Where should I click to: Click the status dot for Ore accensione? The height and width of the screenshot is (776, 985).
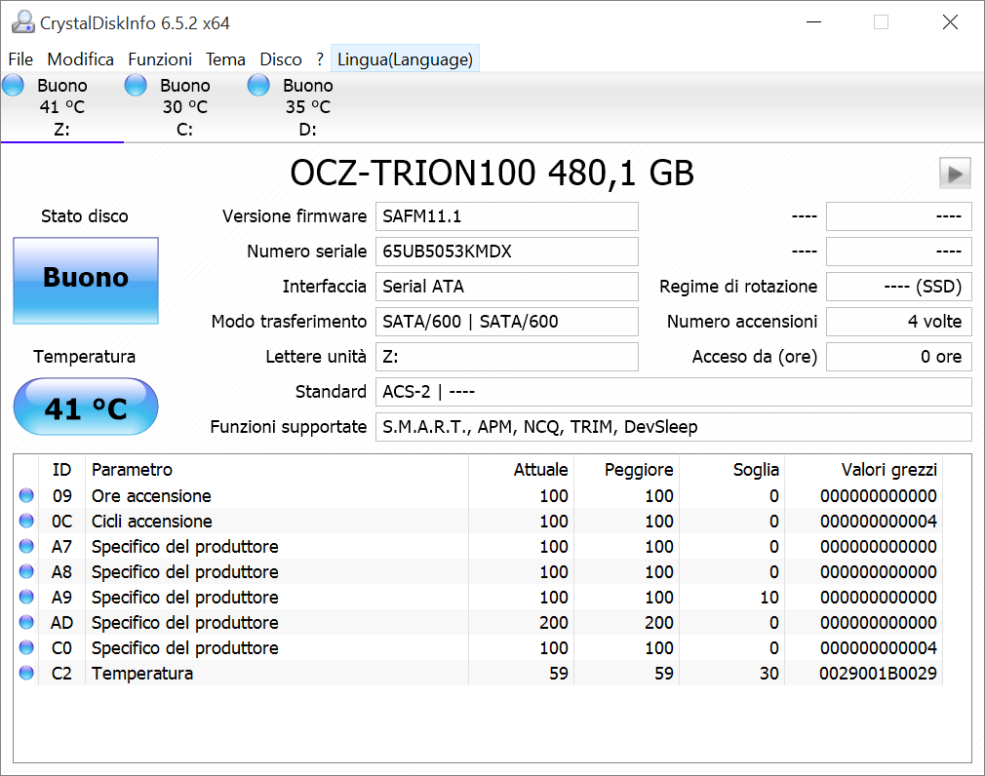(x=26, y=495)
